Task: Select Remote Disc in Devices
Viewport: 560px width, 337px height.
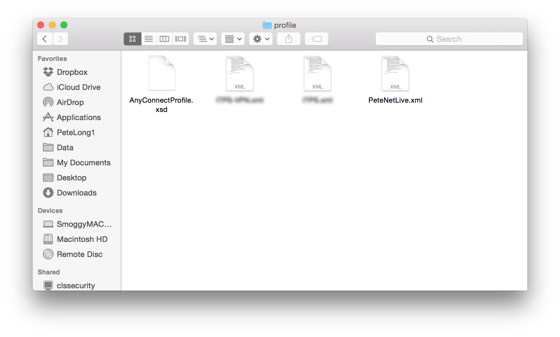Action: coord(77,254)
